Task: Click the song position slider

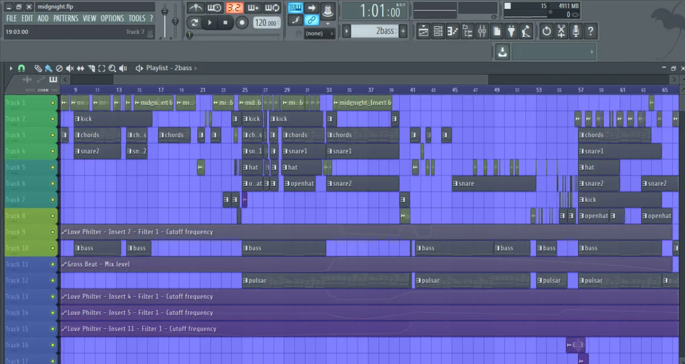Action: click(234, 35)
